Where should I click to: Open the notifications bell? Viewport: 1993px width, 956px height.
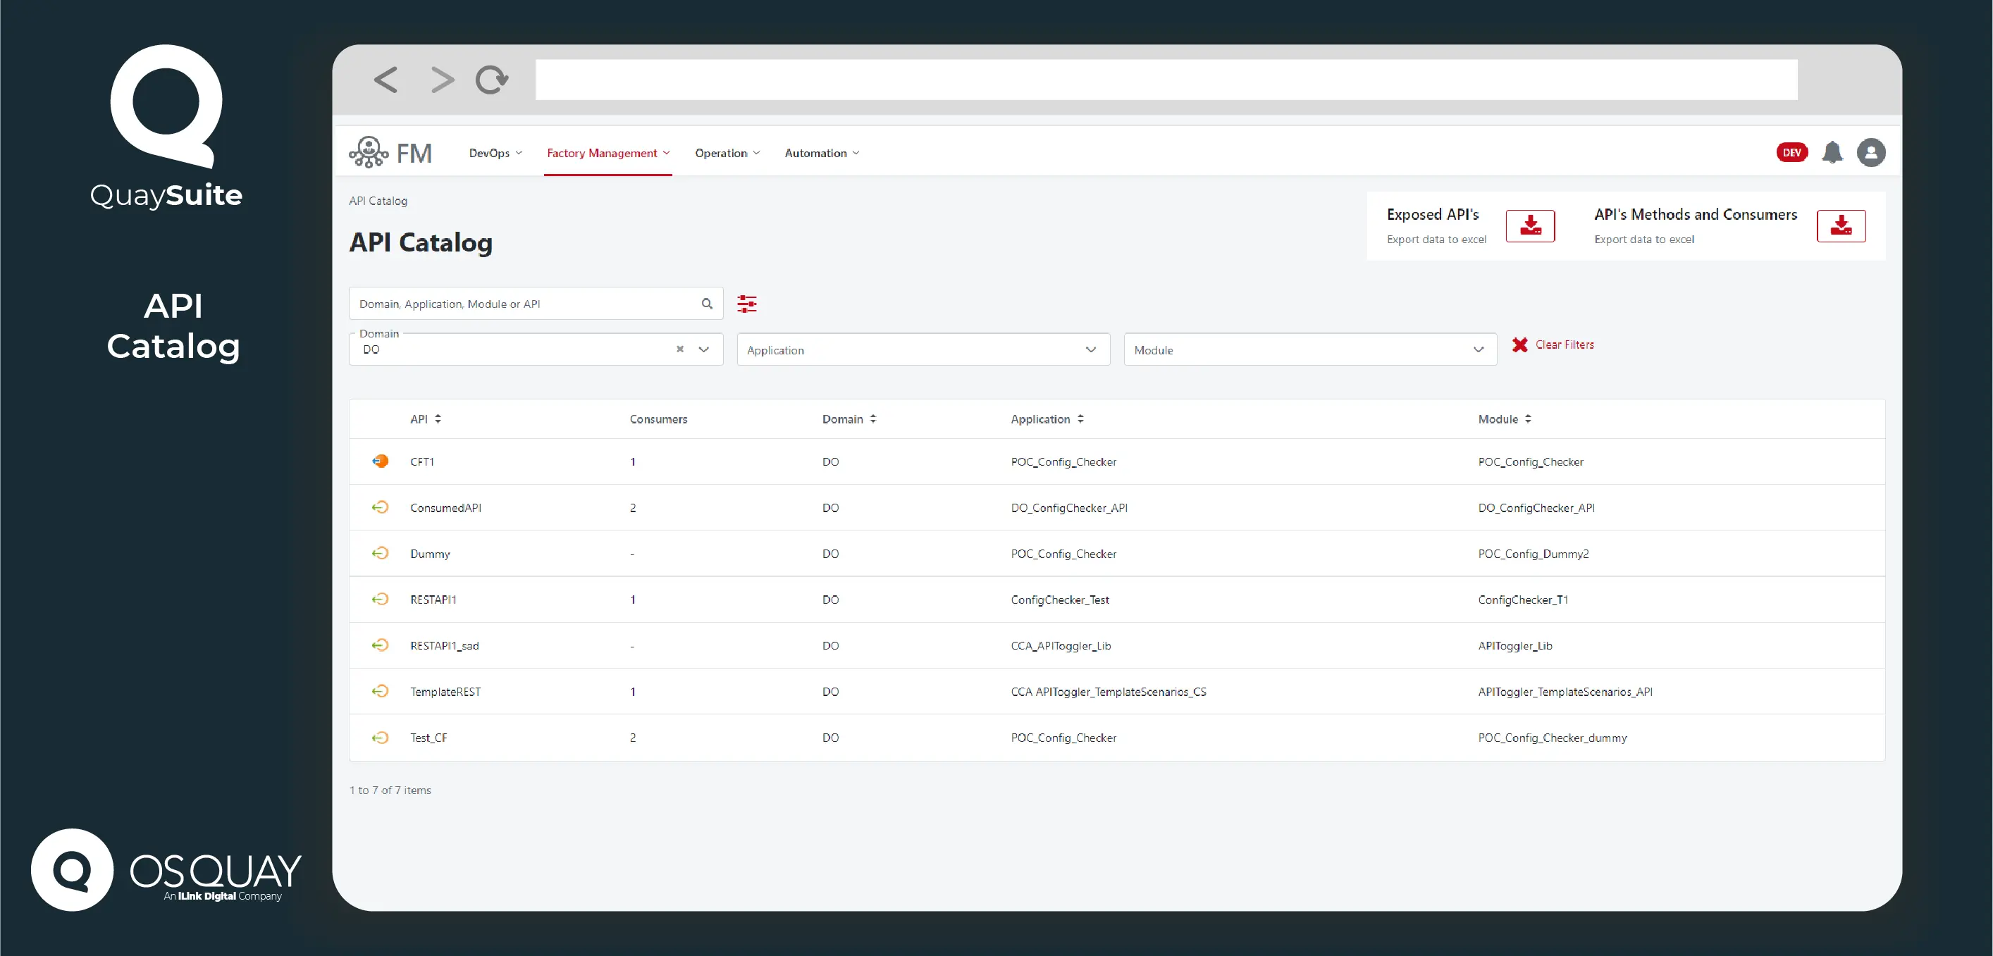point(1833,152)
